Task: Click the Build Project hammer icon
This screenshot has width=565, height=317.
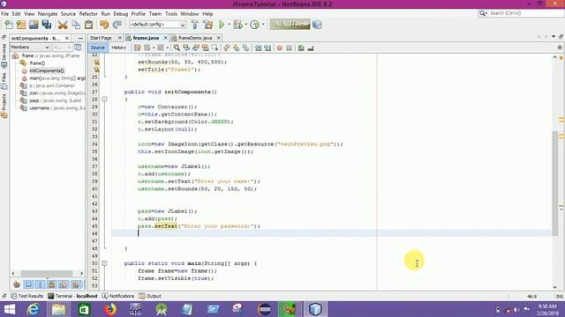Action: [x=194, y=25]
